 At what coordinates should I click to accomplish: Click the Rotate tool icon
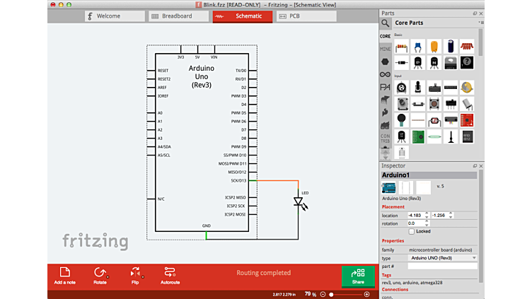[x=100, y=273]
